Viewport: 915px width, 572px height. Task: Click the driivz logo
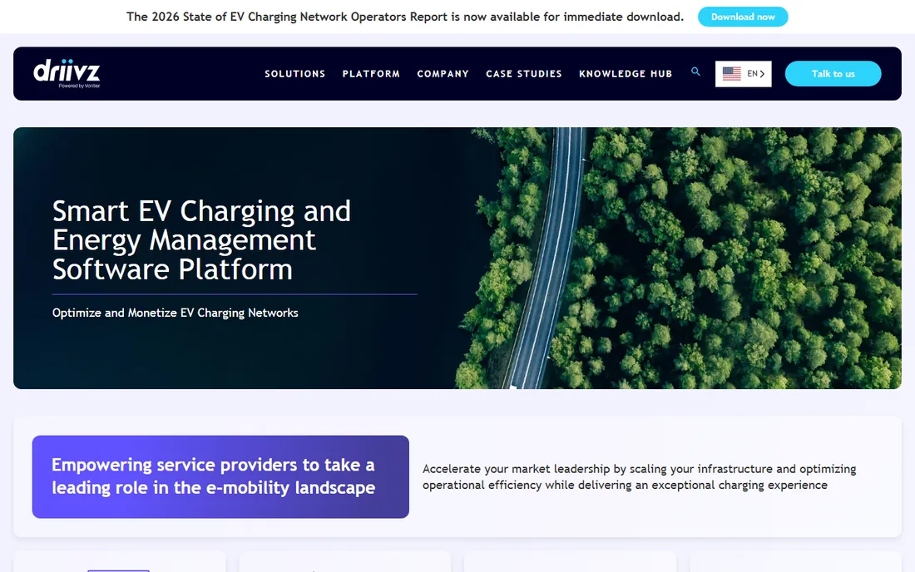pos(67,73)
